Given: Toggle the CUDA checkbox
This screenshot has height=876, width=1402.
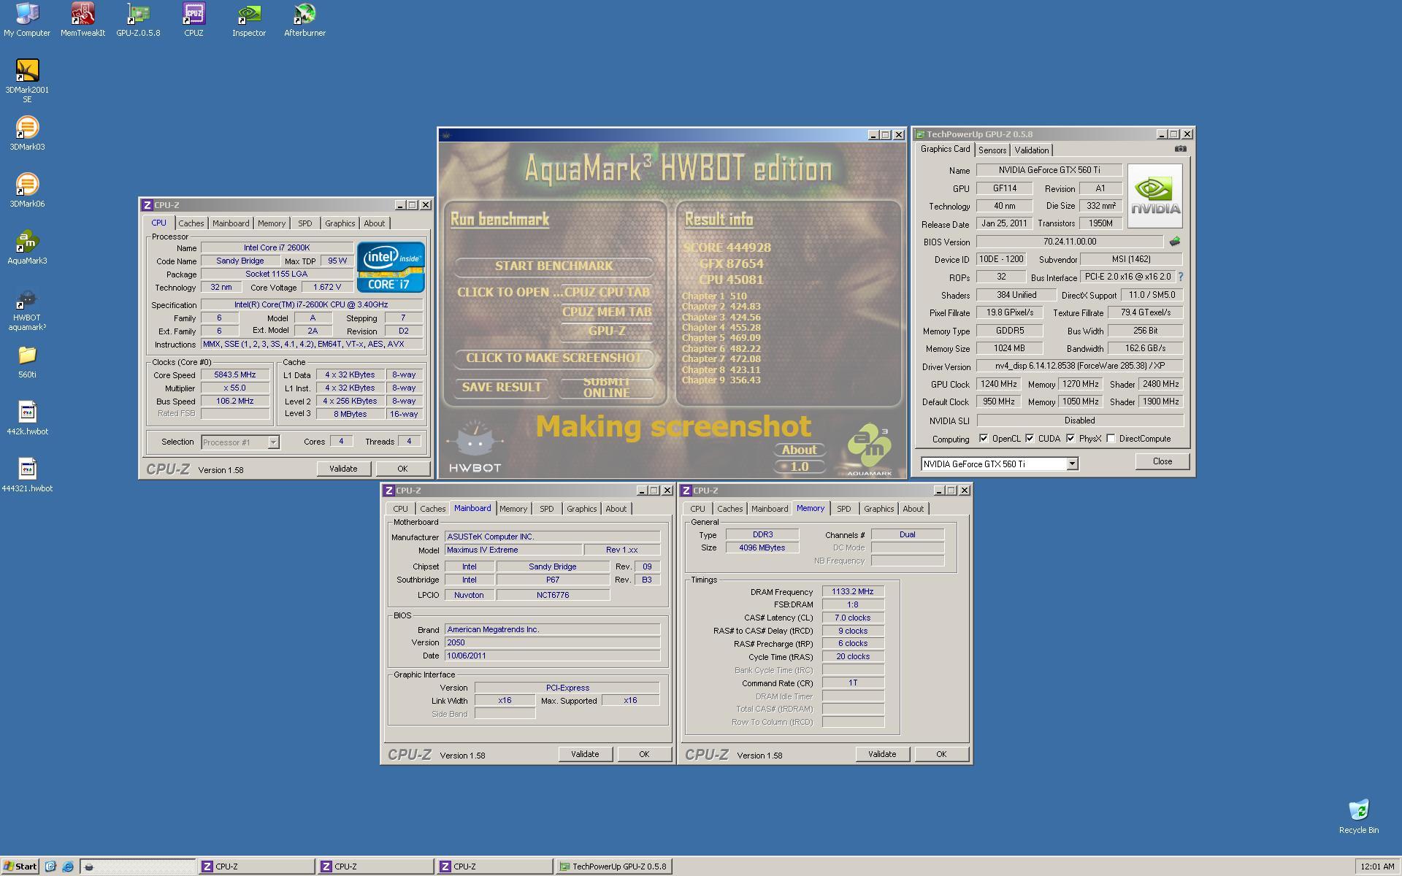Looking at the screenshot, I should coord(1030,438).
